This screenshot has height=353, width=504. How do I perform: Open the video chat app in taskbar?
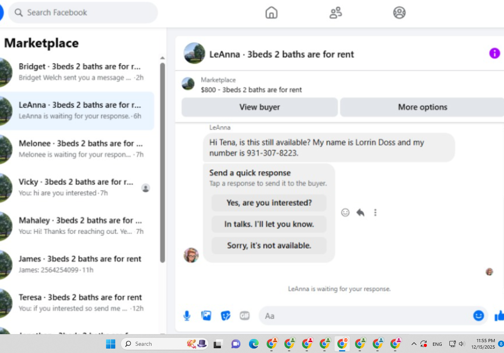coord(235,344)
